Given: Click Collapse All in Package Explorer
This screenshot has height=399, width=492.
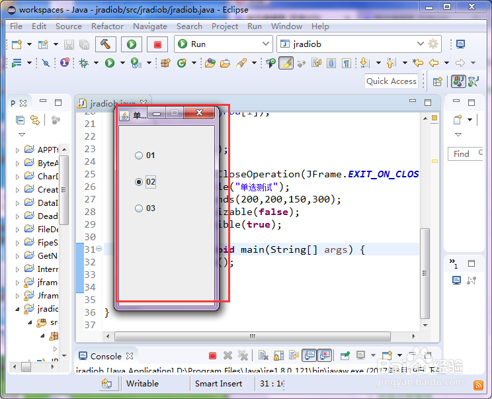Looking at the screenshot, I should (20, 120).
